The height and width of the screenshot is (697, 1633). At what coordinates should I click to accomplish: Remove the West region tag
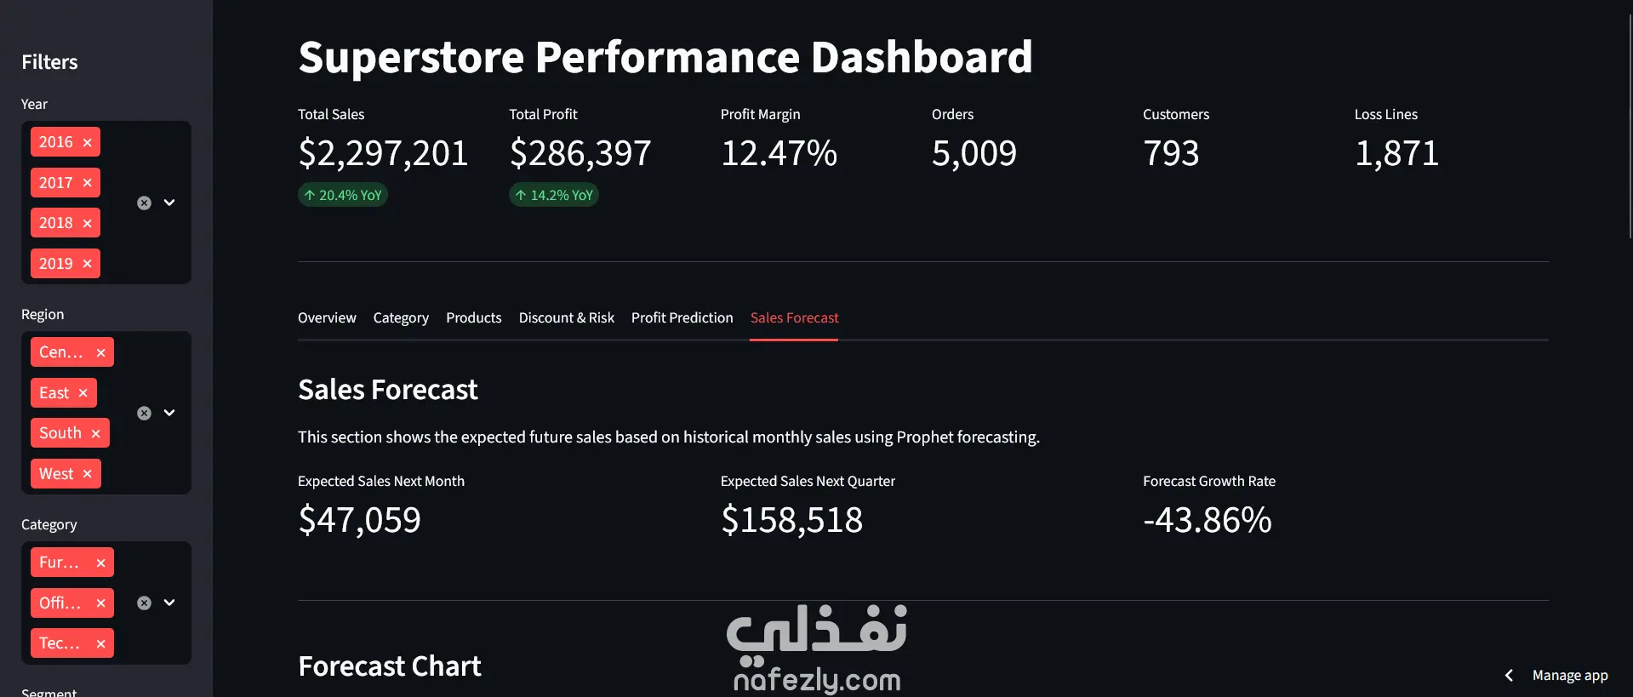click(87, 474)
